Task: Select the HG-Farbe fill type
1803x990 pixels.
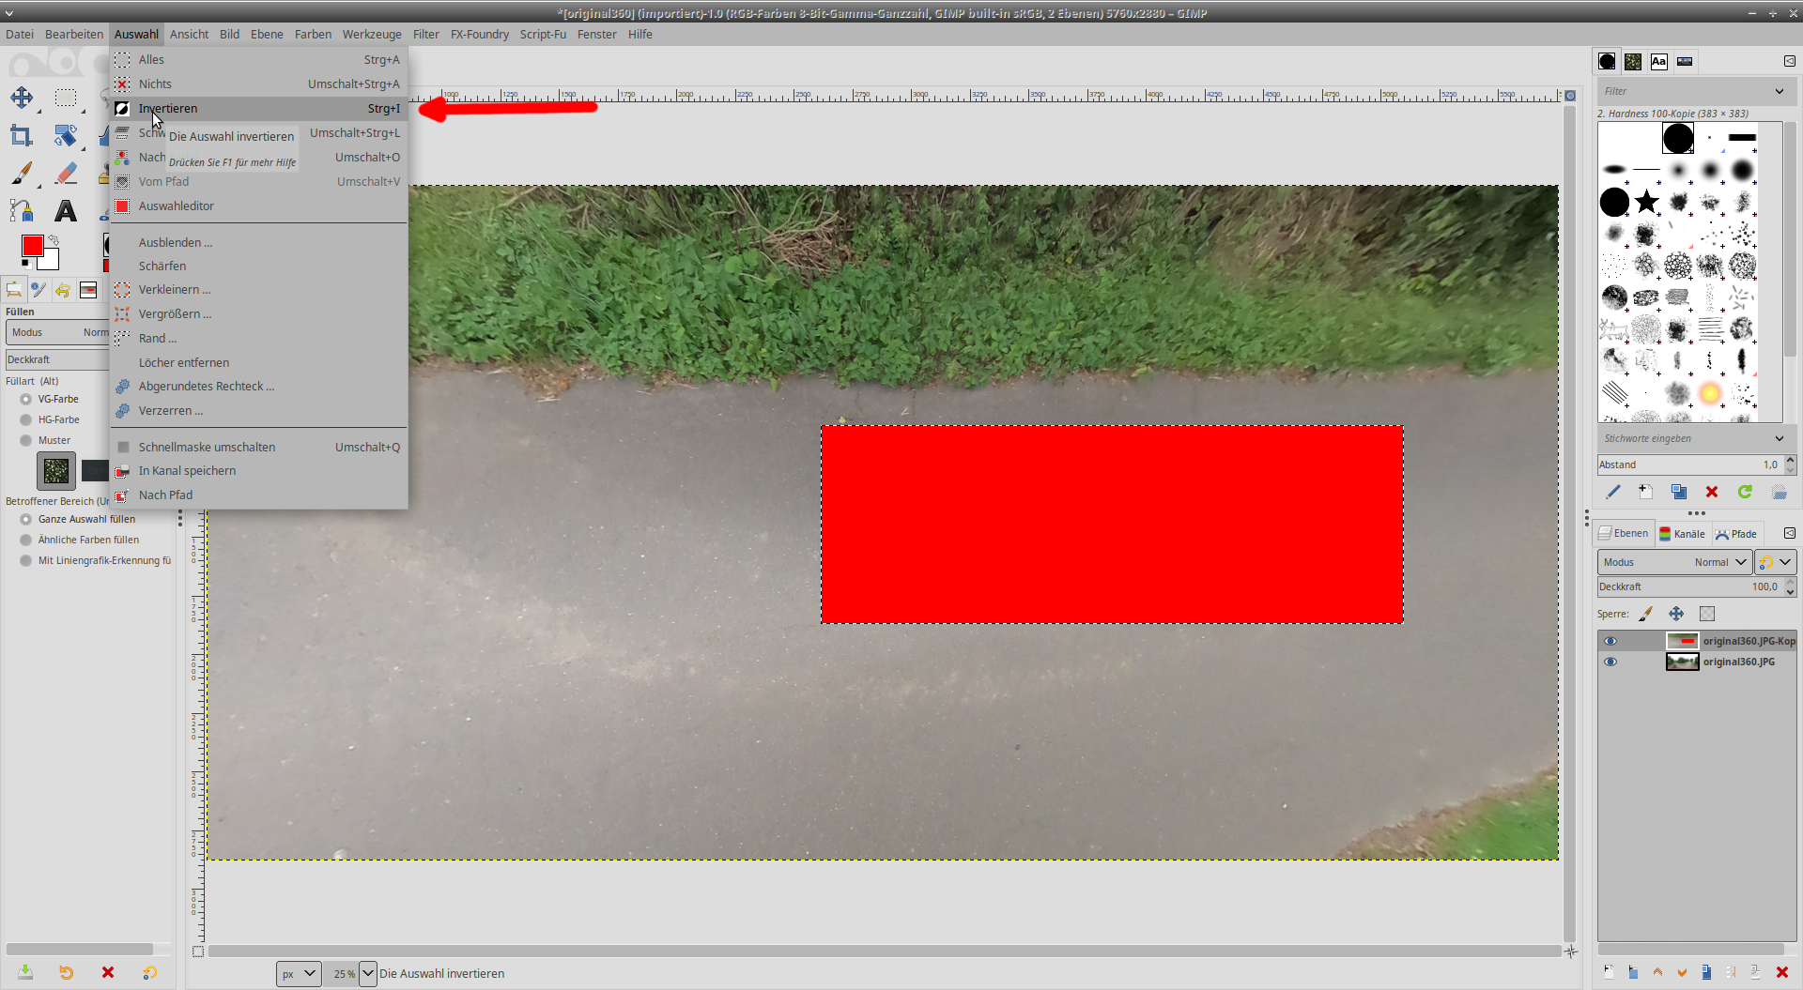Action: click(x=26, y=419)
